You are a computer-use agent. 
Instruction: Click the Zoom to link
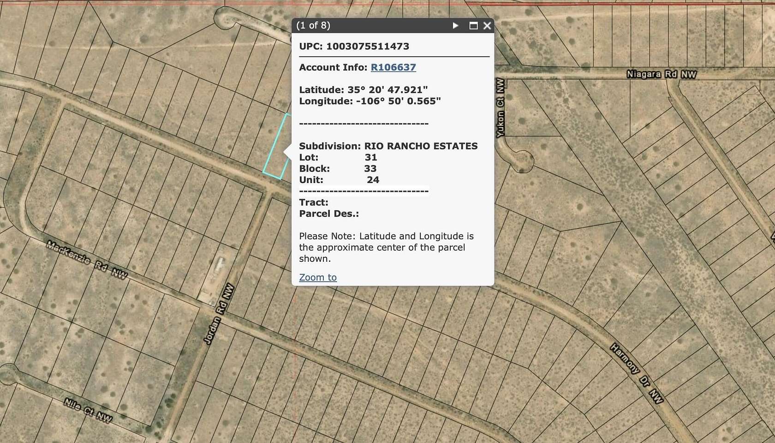tap(318, 278)
